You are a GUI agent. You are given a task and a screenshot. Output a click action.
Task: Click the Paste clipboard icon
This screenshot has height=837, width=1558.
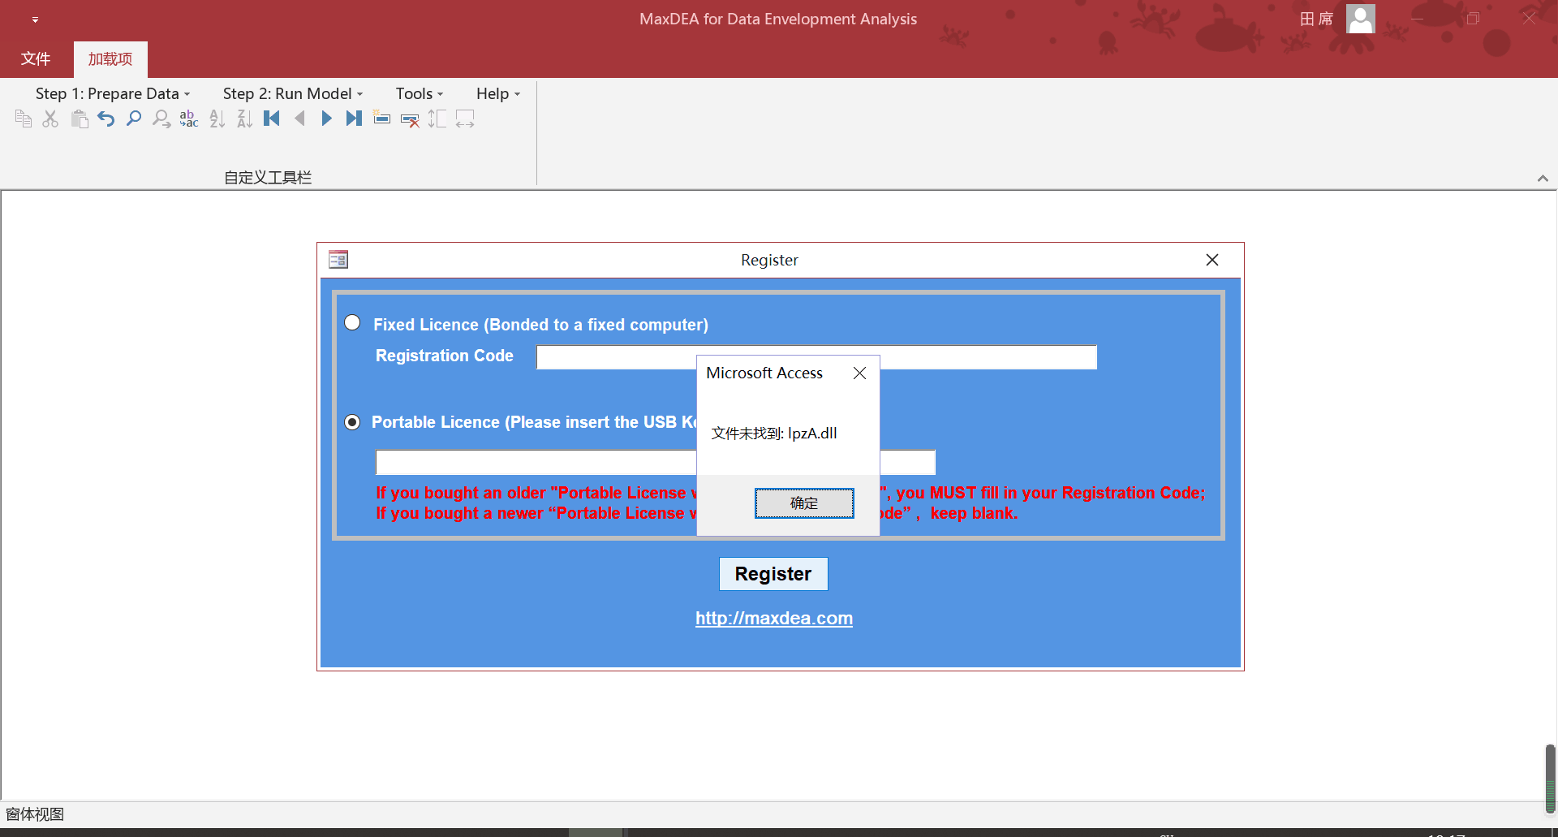(80, 119)
